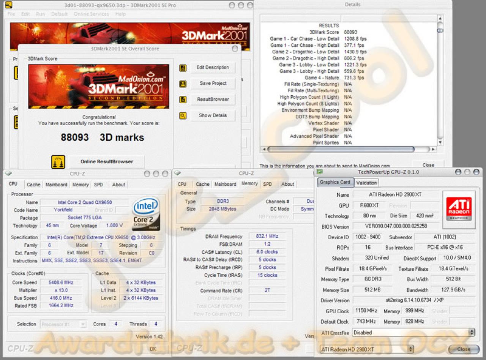Click the Details horizontal scrollbar thumb
This screenshot has height=360, width=486.
(341, 150)
